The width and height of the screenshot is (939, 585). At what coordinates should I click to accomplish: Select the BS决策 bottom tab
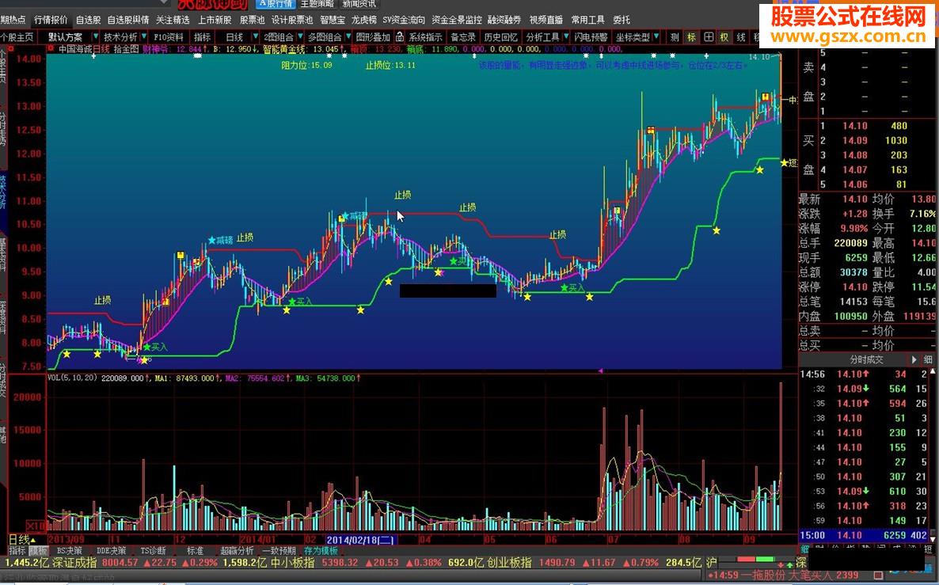[70, 550]
